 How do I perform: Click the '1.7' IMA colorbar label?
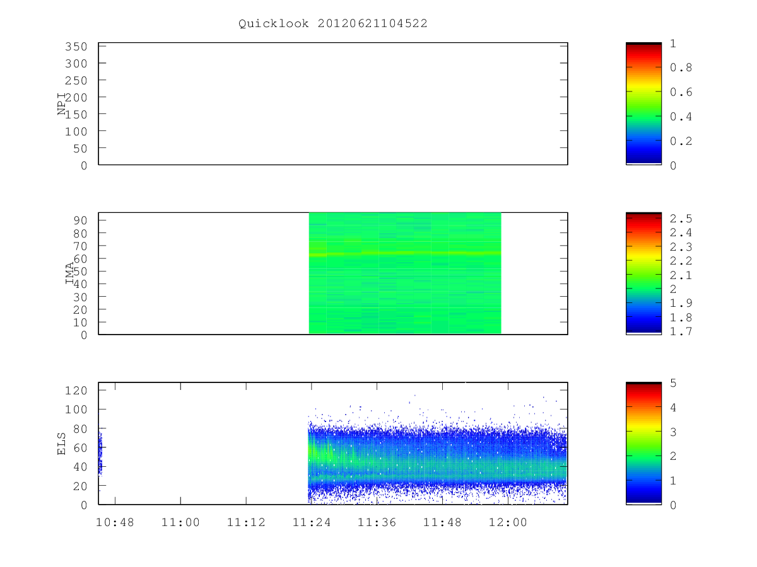[x=681, y=331]
